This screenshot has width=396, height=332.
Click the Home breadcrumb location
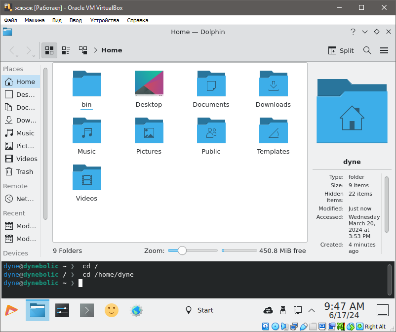tap(112, 50)
